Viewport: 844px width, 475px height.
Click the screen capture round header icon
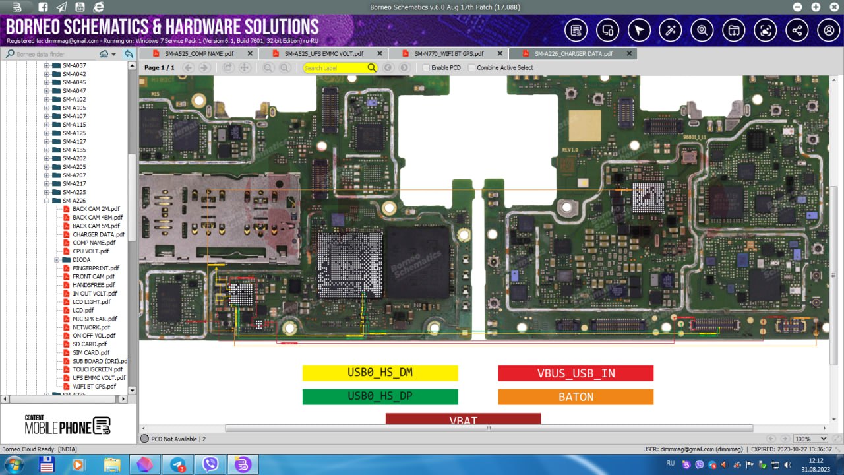(766, 30)
